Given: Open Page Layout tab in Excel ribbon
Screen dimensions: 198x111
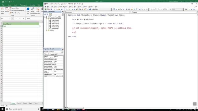Looking at the screenshot, I should pos(23,5).
